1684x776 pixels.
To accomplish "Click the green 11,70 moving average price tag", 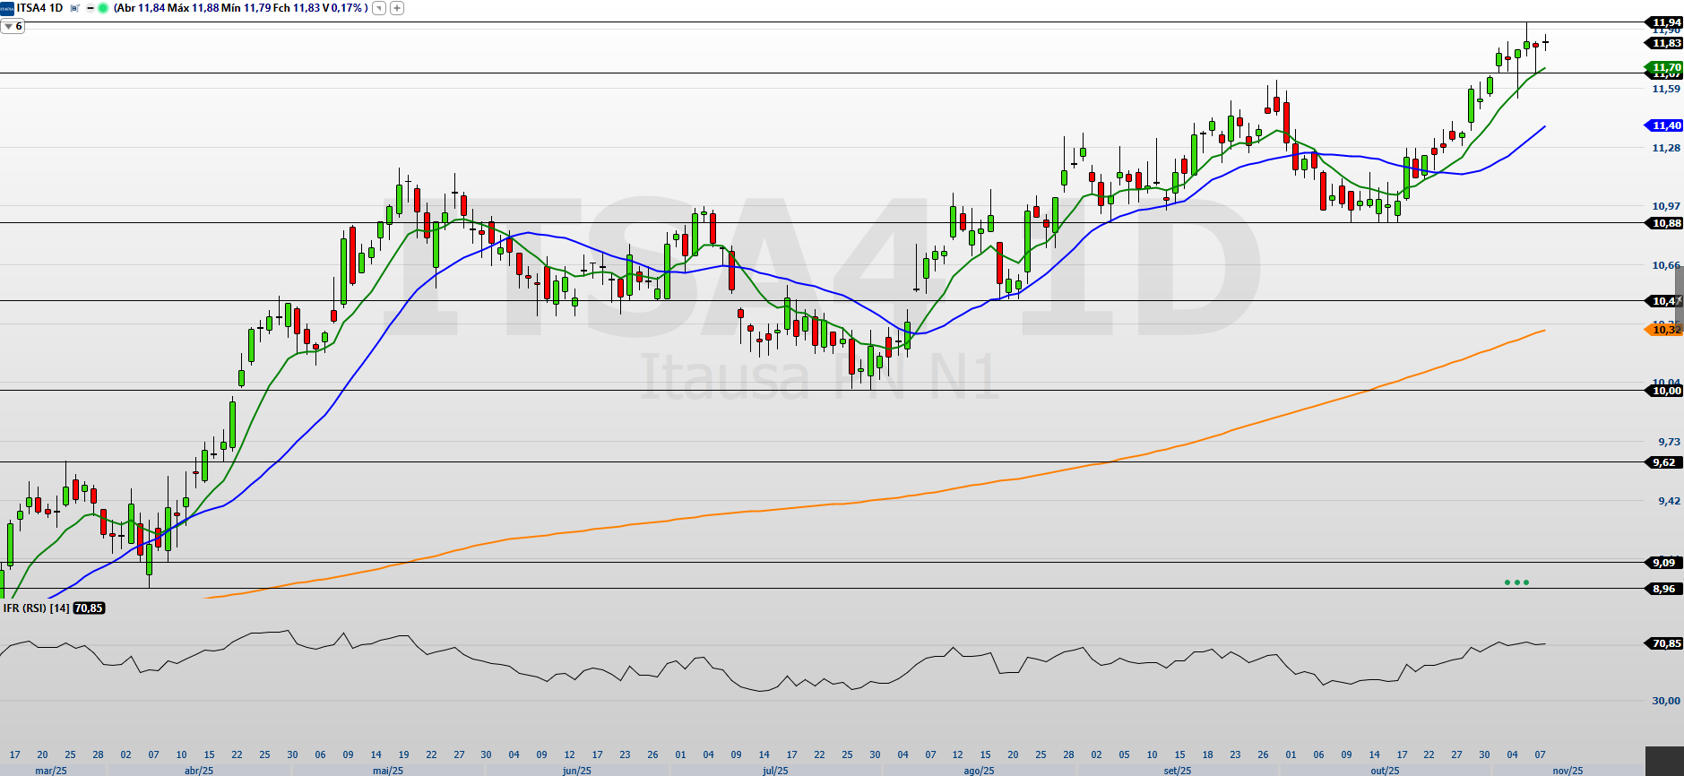I will click(1665, 67).
